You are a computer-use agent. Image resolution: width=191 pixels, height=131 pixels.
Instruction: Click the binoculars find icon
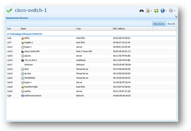(141, 11)
